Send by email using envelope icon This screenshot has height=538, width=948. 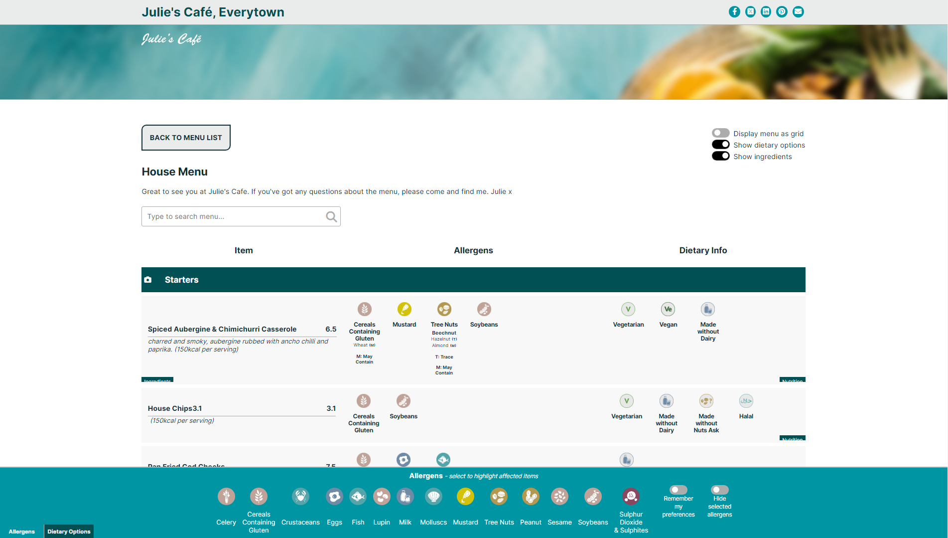tap(798, 12)
